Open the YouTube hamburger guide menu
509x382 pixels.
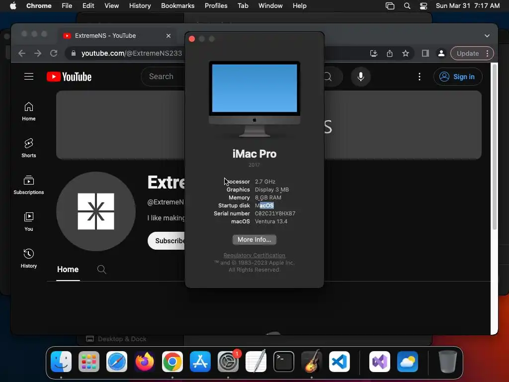click(29, 76)
